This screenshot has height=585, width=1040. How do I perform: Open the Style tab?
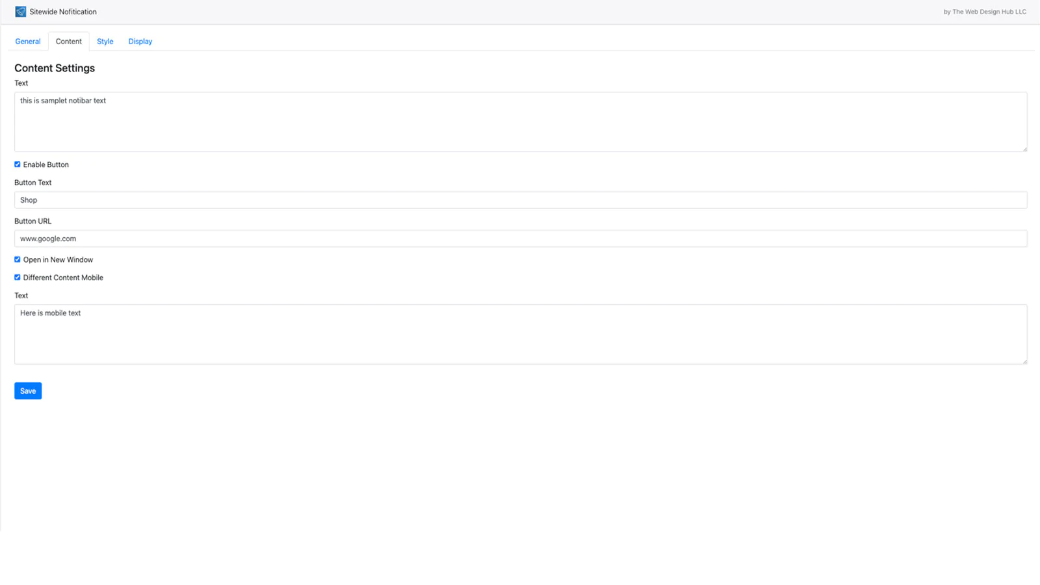point(105,41)
